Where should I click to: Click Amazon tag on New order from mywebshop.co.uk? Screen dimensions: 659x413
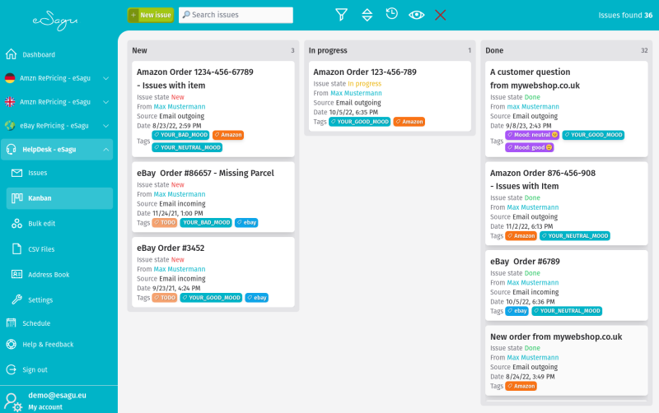(x=521, y=386)
